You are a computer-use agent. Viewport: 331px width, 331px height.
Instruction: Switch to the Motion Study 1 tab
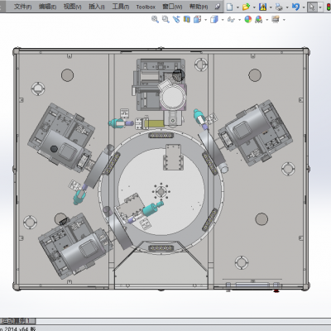(x=17, y=321)
